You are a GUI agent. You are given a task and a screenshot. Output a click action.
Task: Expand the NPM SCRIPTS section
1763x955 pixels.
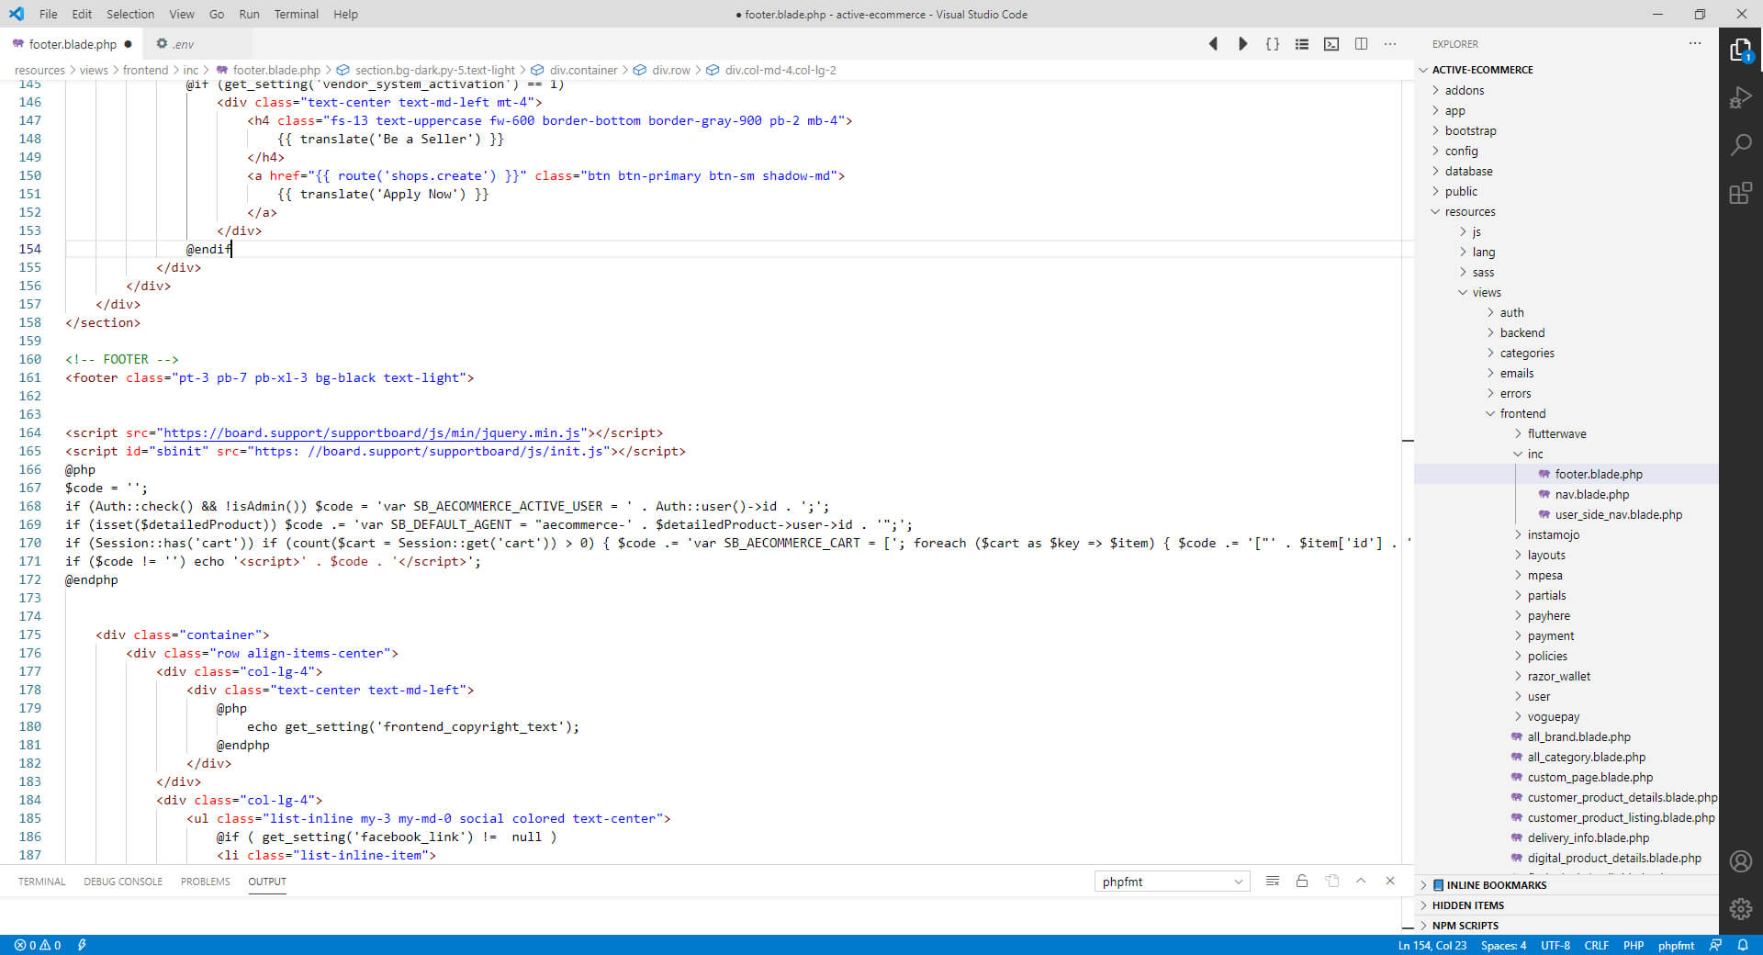pos(1465,926)
